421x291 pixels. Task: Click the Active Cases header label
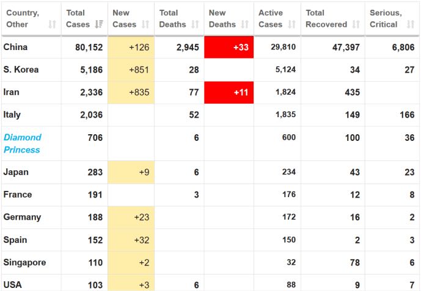[271, 18]
